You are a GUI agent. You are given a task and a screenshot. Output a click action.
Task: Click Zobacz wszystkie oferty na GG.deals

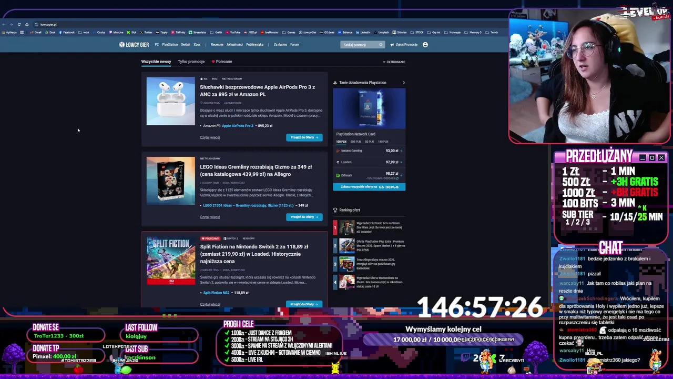tap(369, 187)
